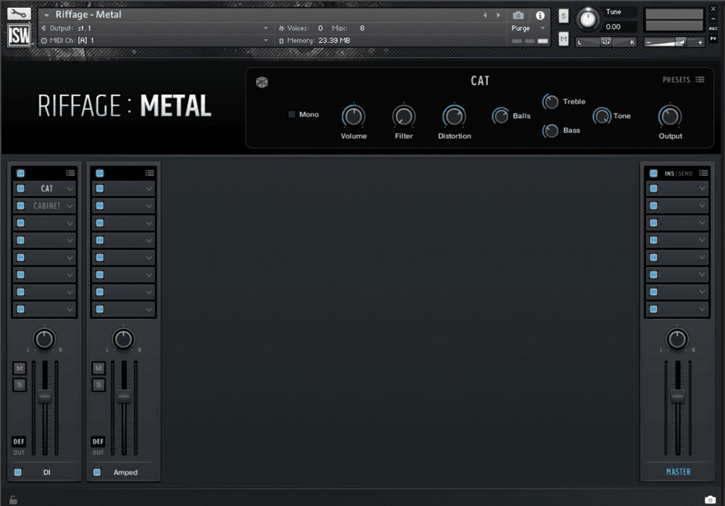This screenshot has height=506, width=725.
Task: Turn the Tone knob
Action: pos(602,116)
